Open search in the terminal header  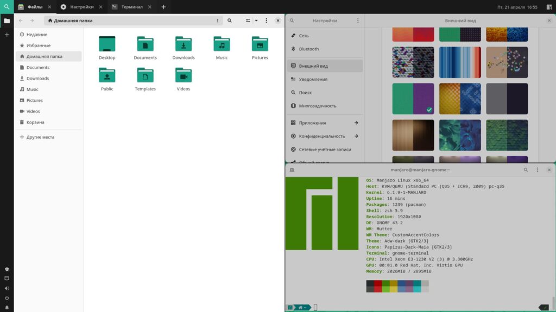(526, 170)
